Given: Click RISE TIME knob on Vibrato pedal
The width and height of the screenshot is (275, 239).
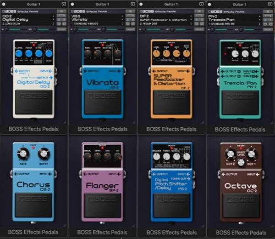Looking at the screenshot, I should click(x=108, y=53).
